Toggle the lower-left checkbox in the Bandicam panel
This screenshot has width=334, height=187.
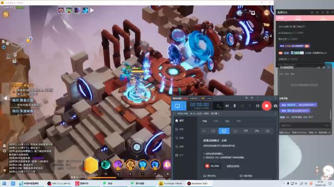tap(205, 176)
